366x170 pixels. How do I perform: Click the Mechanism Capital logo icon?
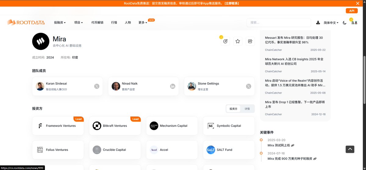coord(154,126)
